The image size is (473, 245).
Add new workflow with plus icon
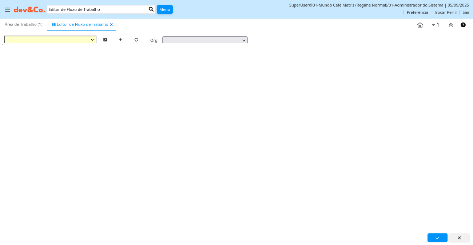pos(120,40)
